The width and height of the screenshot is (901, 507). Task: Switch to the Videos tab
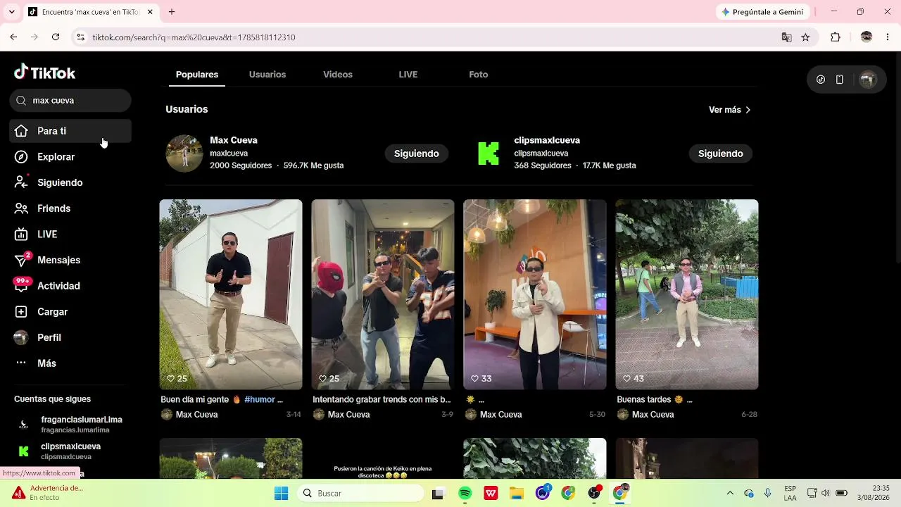click(x=338, y=75)
